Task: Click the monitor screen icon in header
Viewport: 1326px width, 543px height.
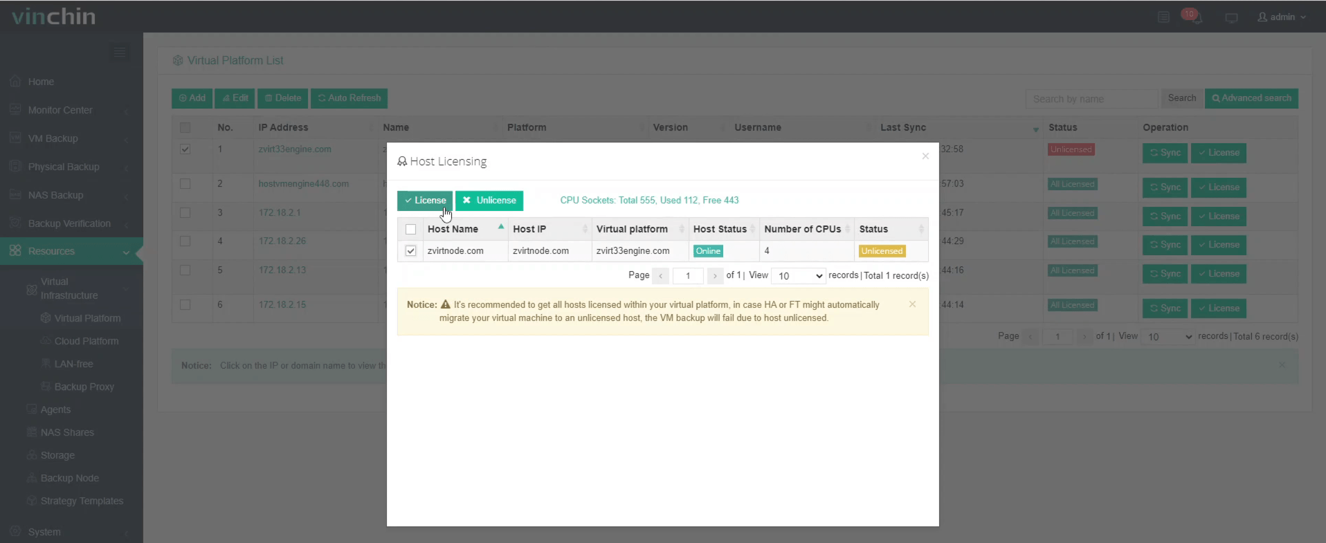Action: coord(1231,18)
